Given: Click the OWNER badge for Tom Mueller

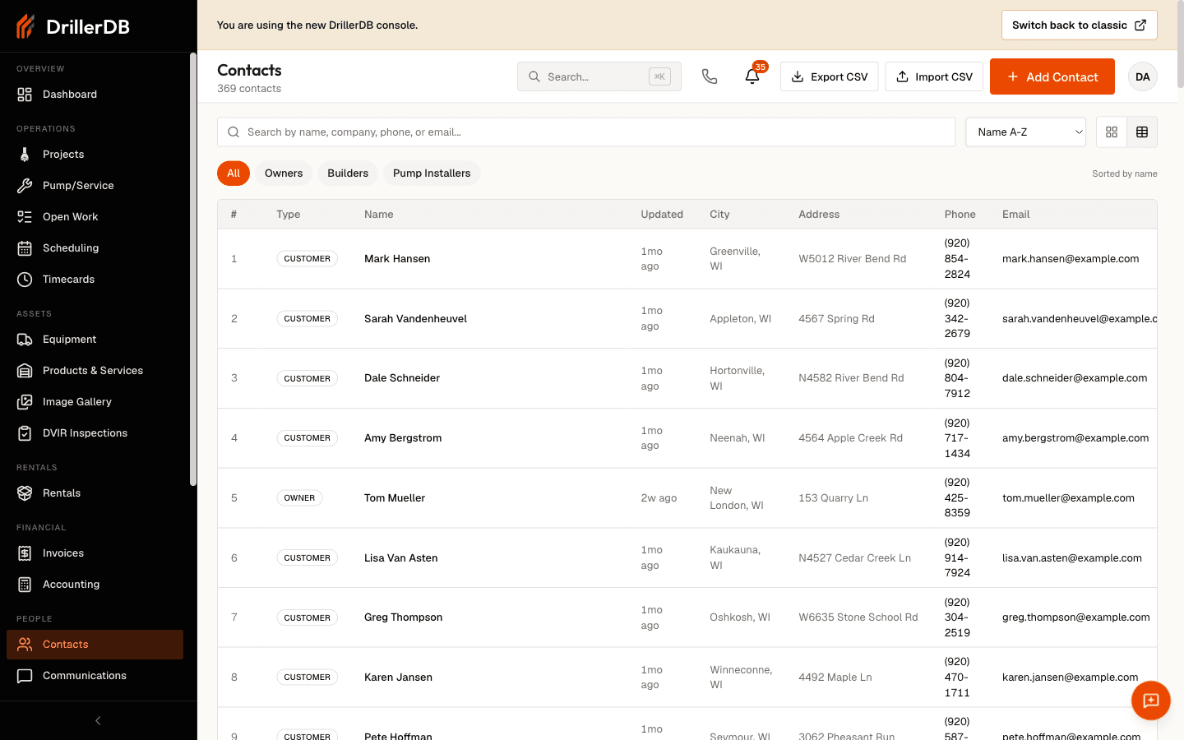Looking at the screenshot, I should [x=299, y=498].
